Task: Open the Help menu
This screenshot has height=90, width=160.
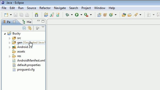Action: click(x=112, y=8)
